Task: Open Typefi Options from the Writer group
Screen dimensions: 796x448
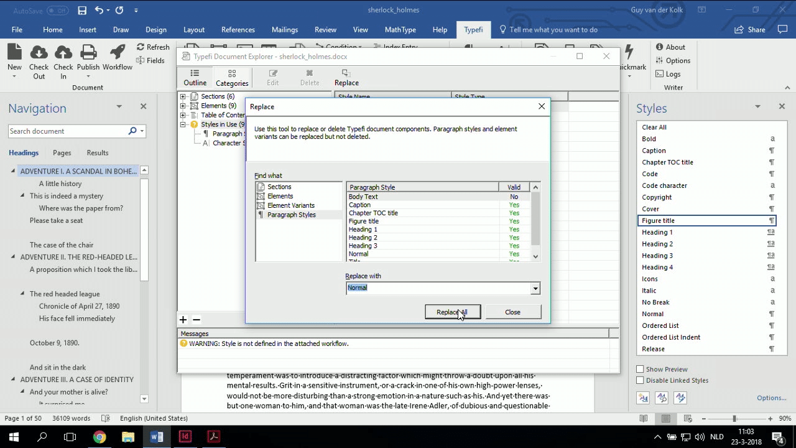Action: (x=673, y=60)
